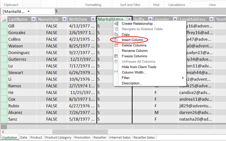
Task: Switch to the Date sheet tab
Action: click(x=24, y=137)
